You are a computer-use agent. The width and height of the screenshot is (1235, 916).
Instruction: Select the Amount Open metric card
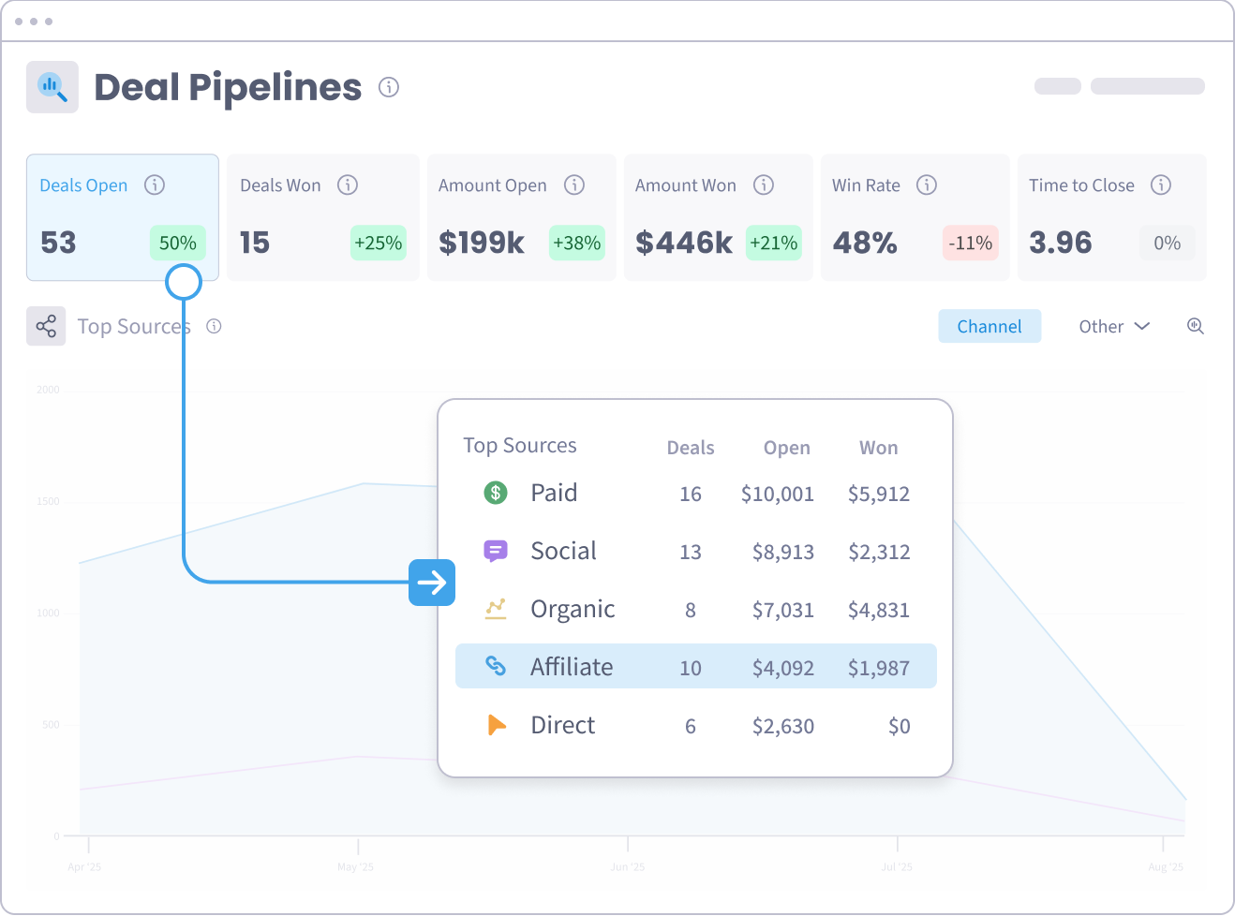pyautogui.click(x=521, y=217)
